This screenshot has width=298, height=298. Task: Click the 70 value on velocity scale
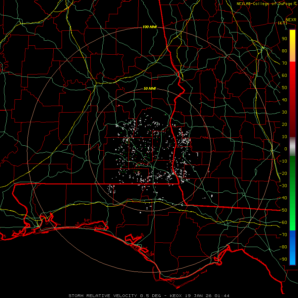[284, 63]
